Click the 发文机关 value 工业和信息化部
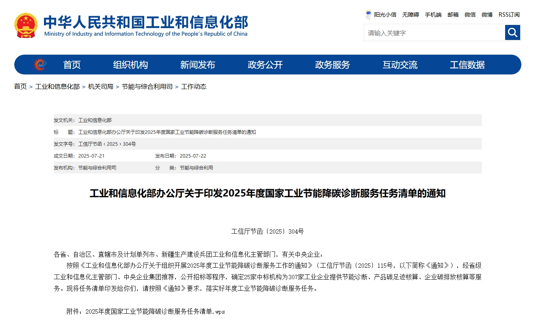 [95, 120]
